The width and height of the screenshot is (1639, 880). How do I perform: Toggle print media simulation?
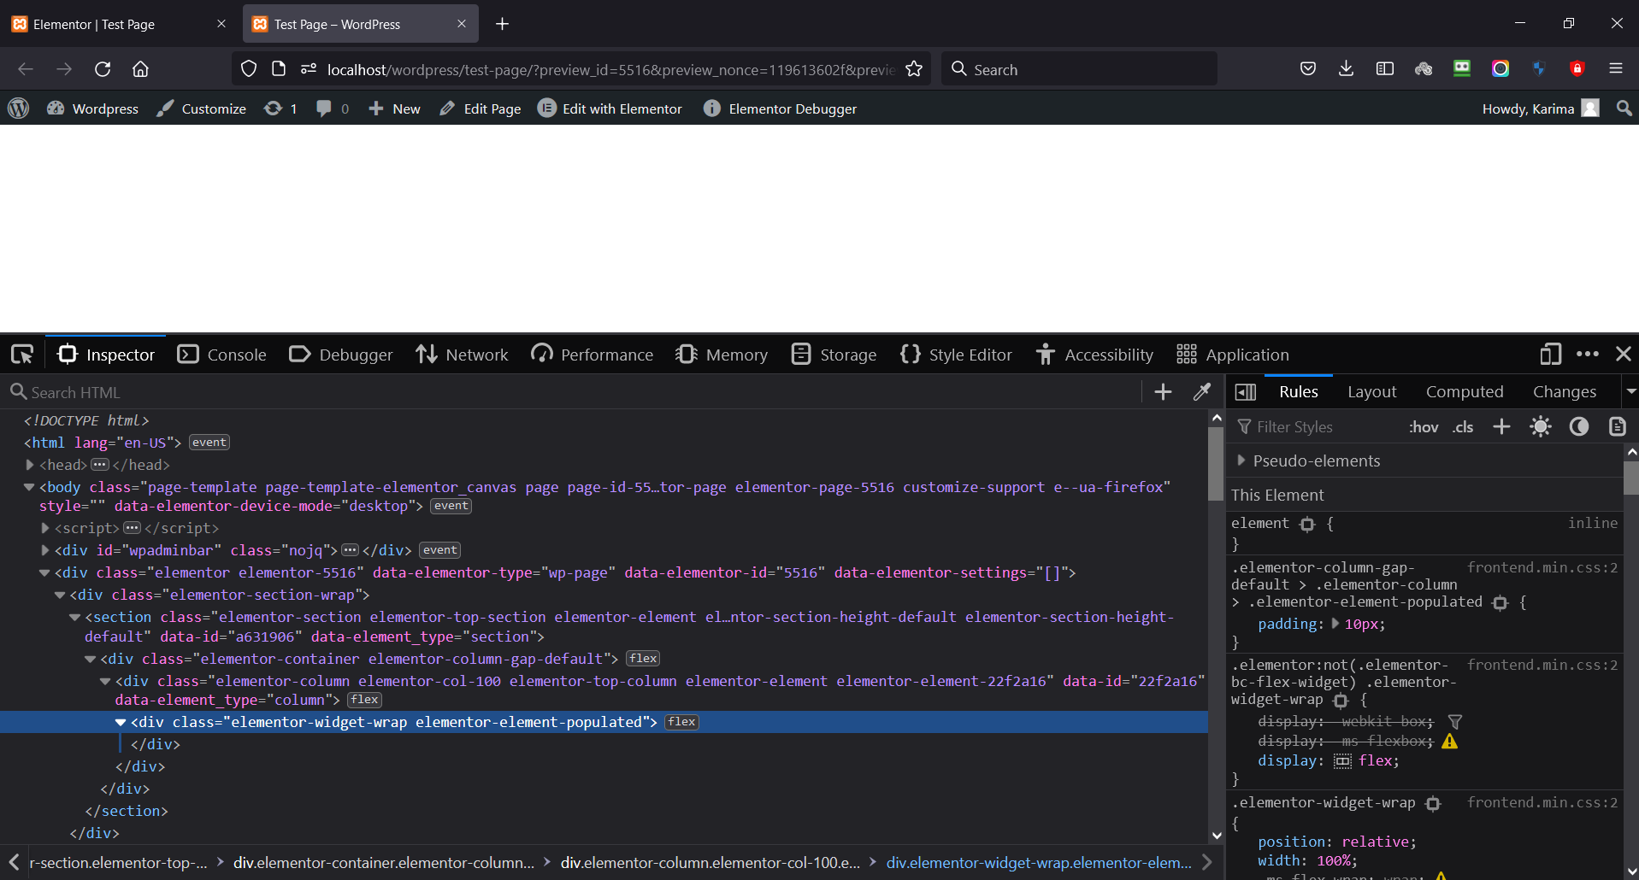(1617, 426)
